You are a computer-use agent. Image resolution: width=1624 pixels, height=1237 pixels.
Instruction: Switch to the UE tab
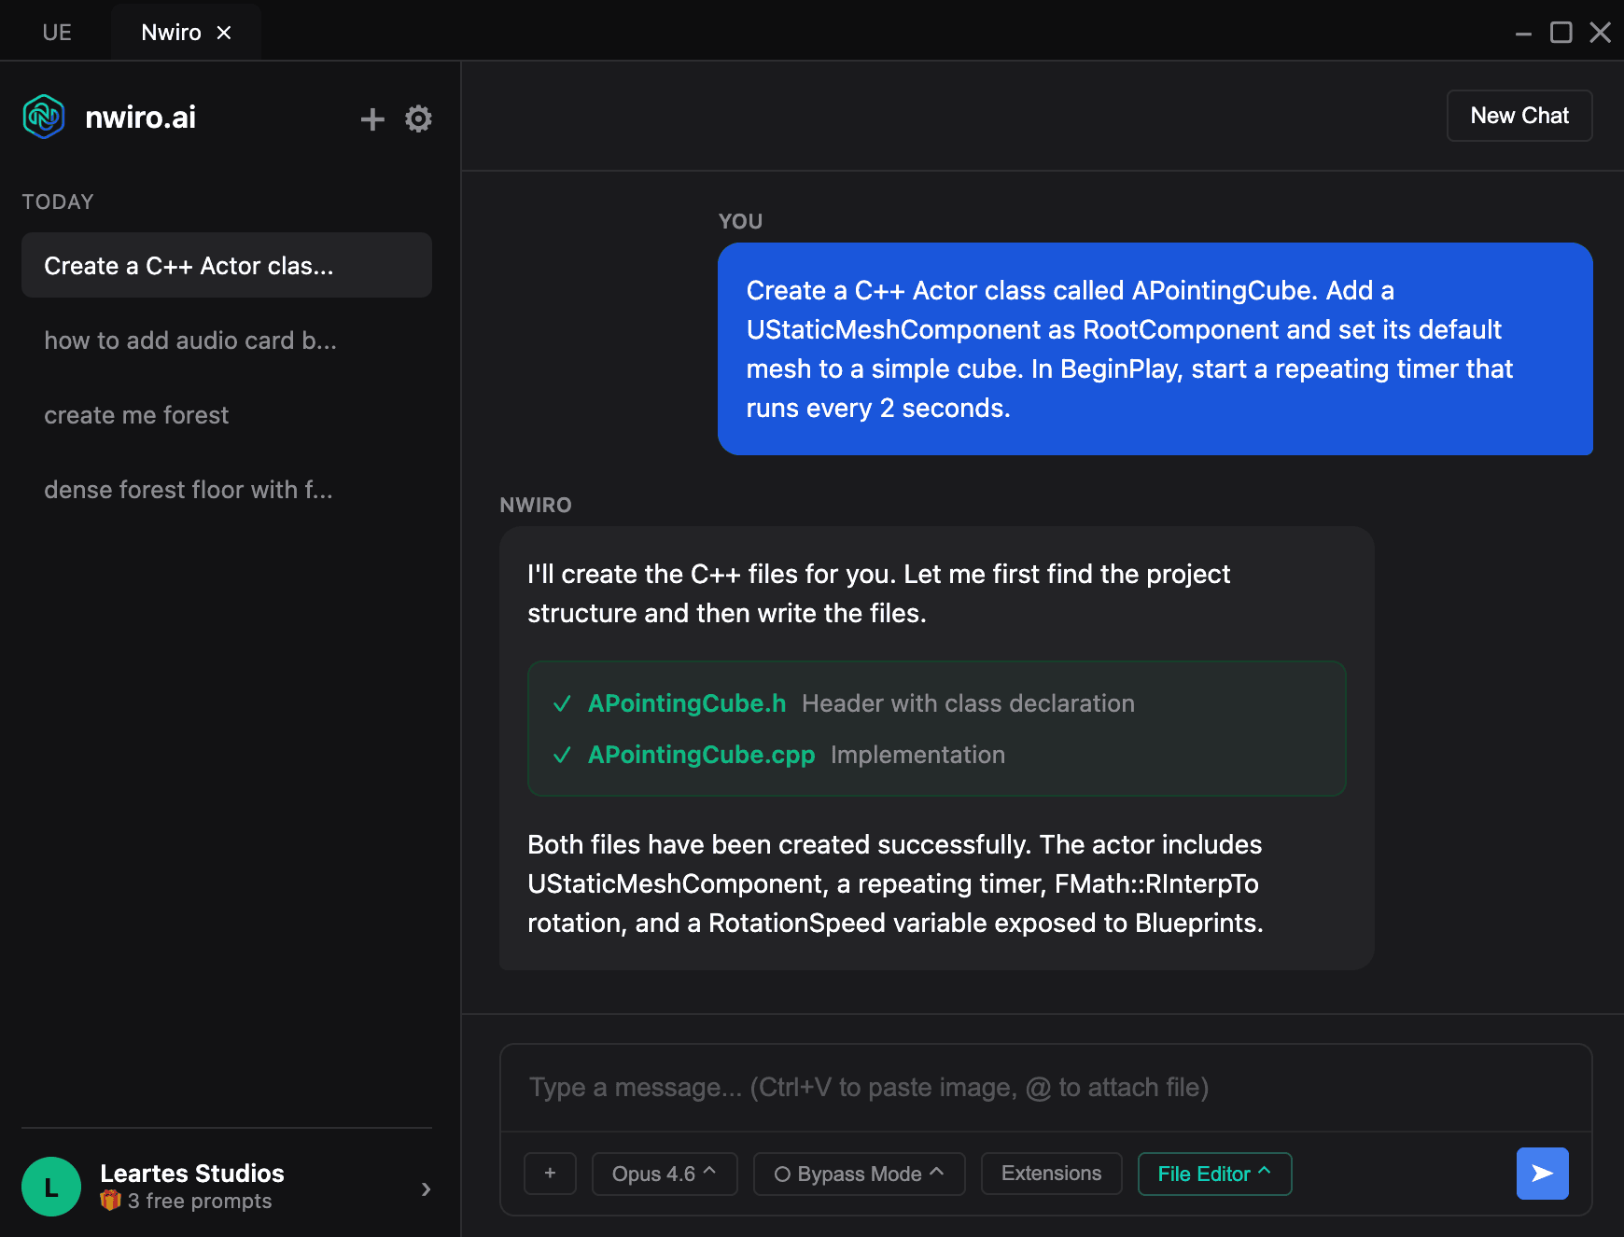click(57, 33)
